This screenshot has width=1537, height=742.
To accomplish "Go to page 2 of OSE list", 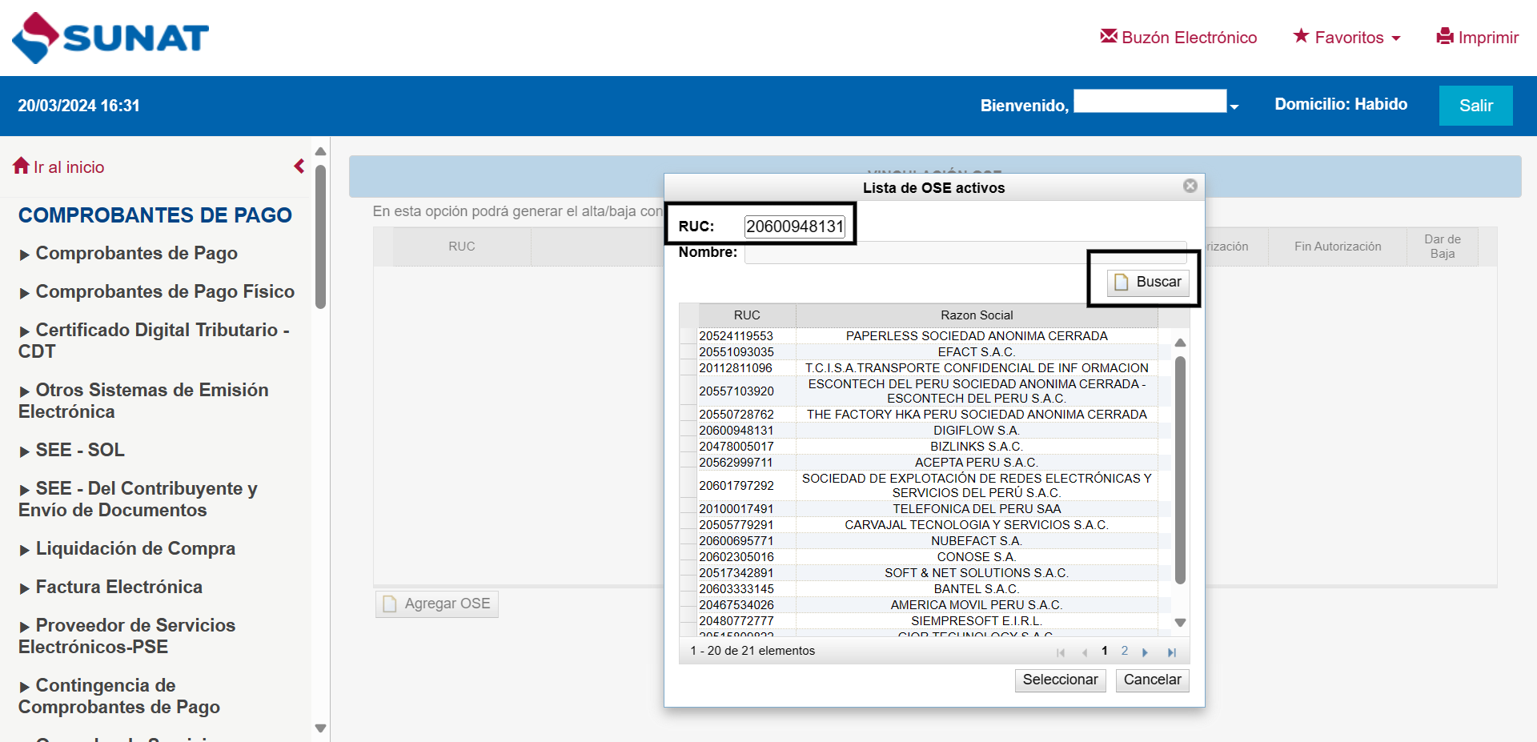I will click(x=1125, y=651).
